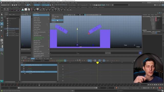Viewport: 164px width, 92px height.
Task: Click the magnifier search icon in toolbox
Action: [2, 54]
